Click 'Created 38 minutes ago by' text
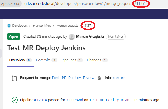The width and height of the screenshot is (168, 109). tap(45, 37)
